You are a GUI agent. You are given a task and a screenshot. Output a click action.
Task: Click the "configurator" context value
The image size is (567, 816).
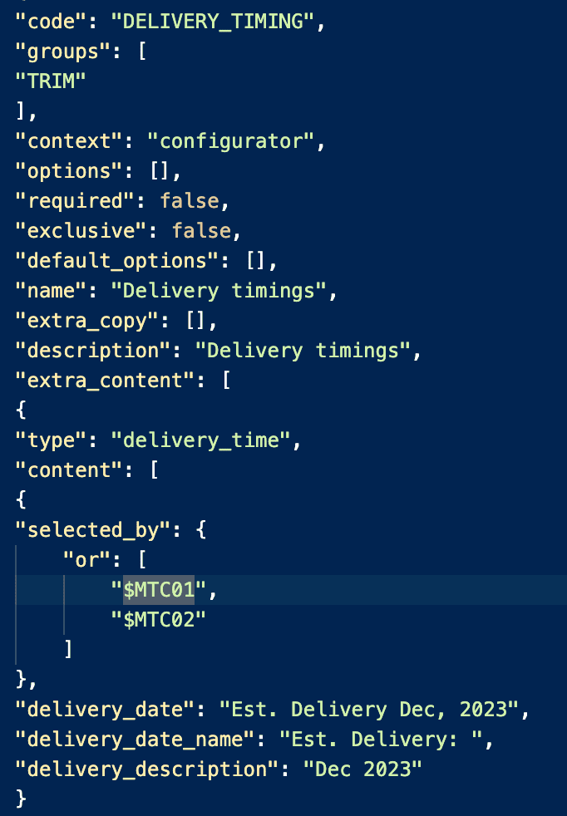[x=230, y=141]
